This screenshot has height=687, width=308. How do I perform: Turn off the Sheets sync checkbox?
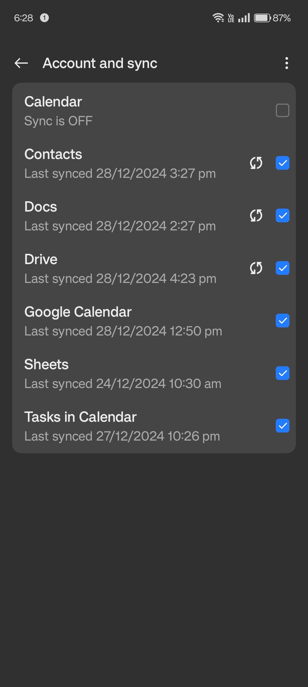[282, 373]
